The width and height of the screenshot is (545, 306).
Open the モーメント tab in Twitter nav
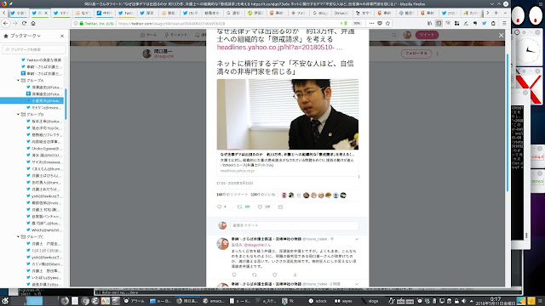[x=176, y=35]
